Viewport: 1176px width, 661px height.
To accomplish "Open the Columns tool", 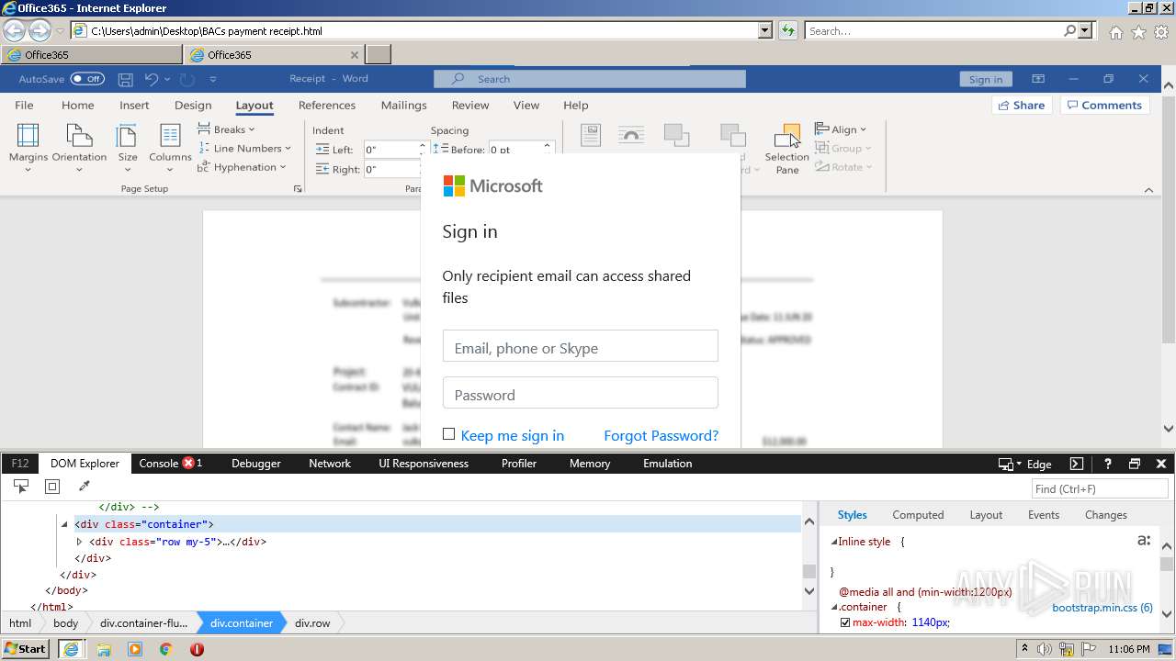I will 170,148.
